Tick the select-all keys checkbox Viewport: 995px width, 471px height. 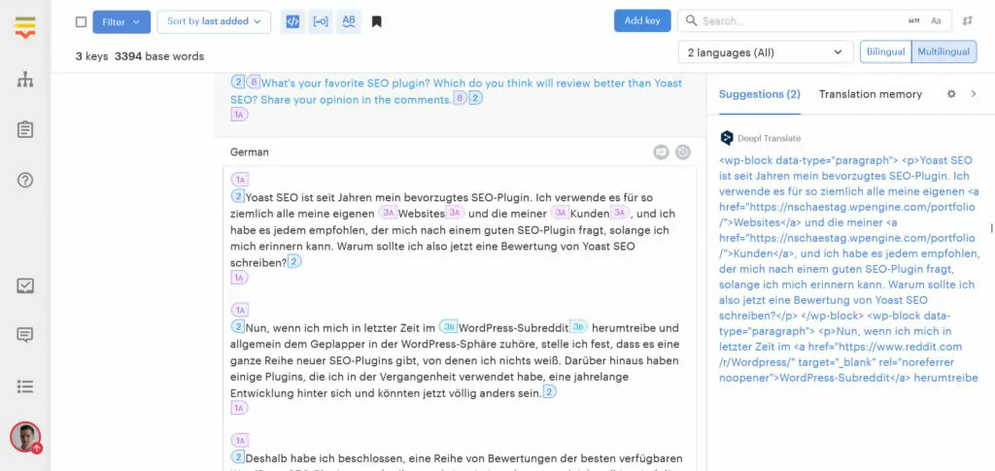(x=81, y=22)
